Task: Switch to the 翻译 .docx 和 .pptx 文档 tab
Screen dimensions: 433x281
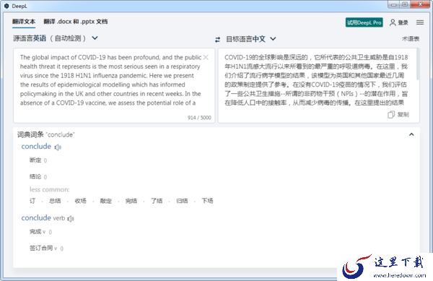Action: pyautogui.click(x=76, y=21)
